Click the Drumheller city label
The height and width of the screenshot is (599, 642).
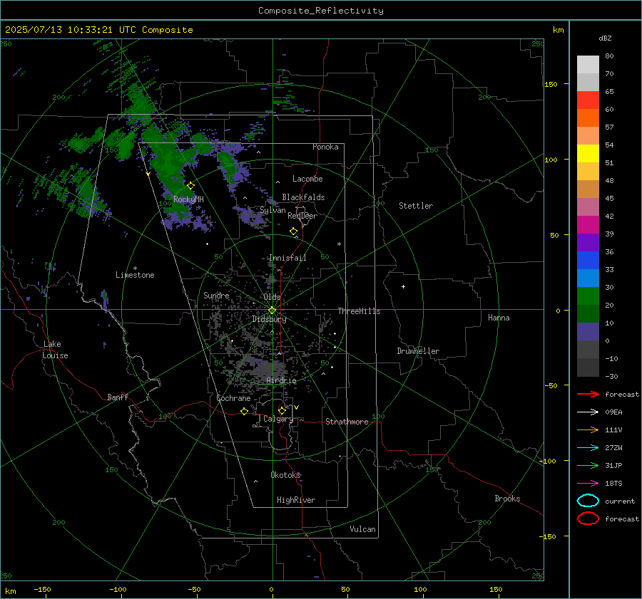coord(418,351)
